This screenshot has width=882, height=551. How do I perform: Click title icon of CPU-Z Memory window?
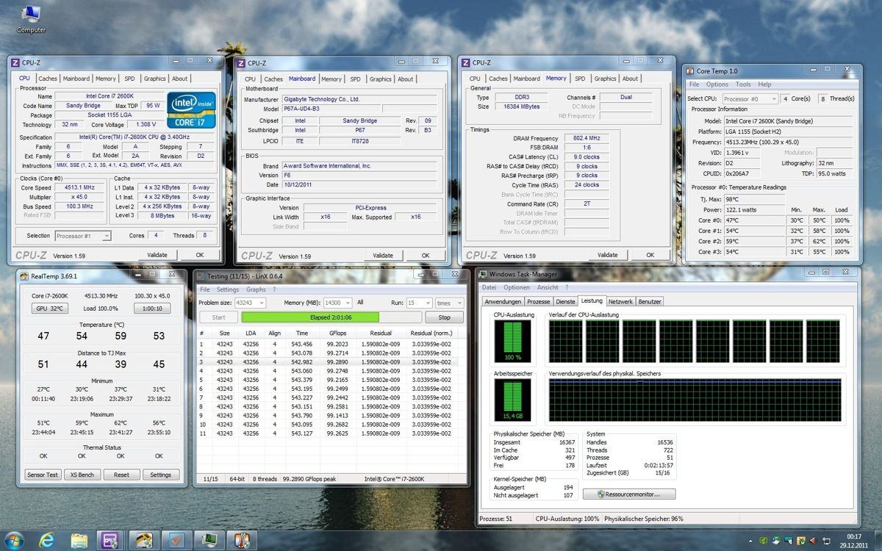(466, 63)
